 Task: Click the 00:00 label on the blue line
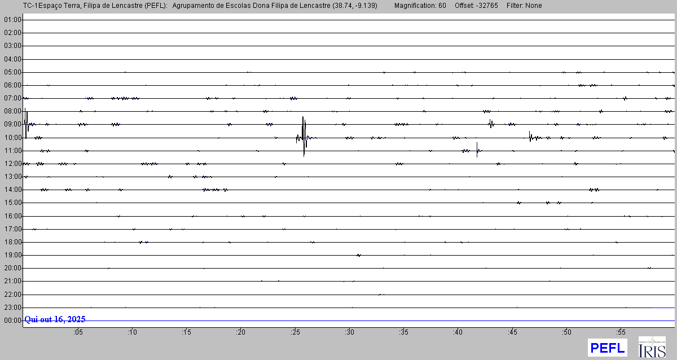click(12, 321)
